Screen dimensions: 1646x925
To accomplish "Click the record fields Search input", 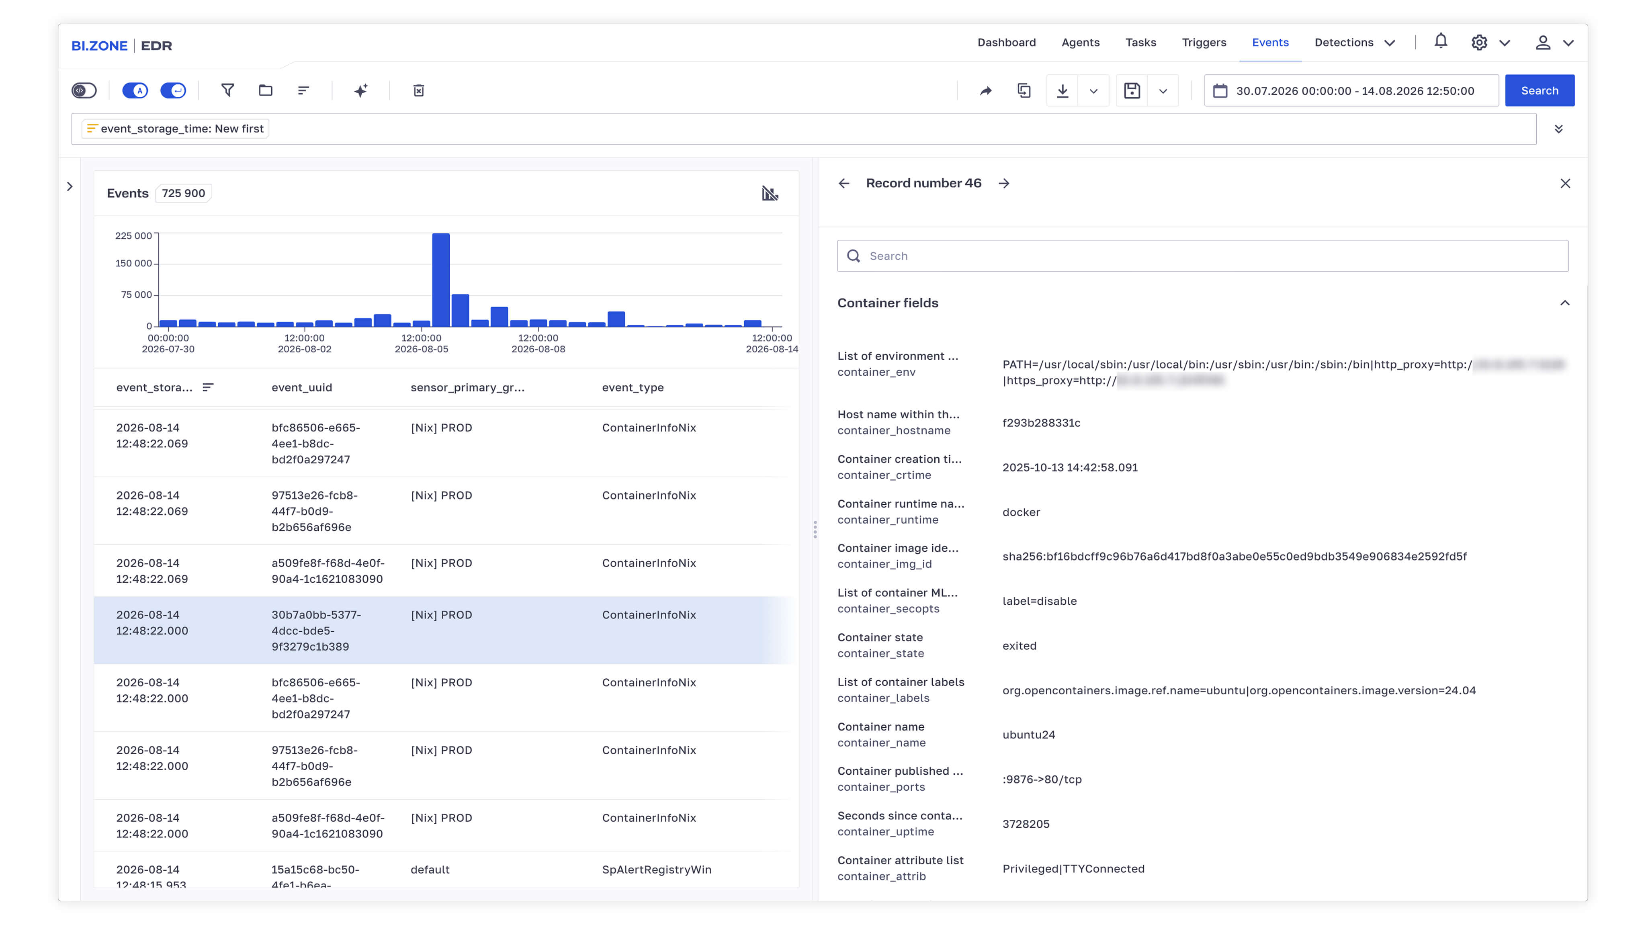I will (x=1202, y=256).
